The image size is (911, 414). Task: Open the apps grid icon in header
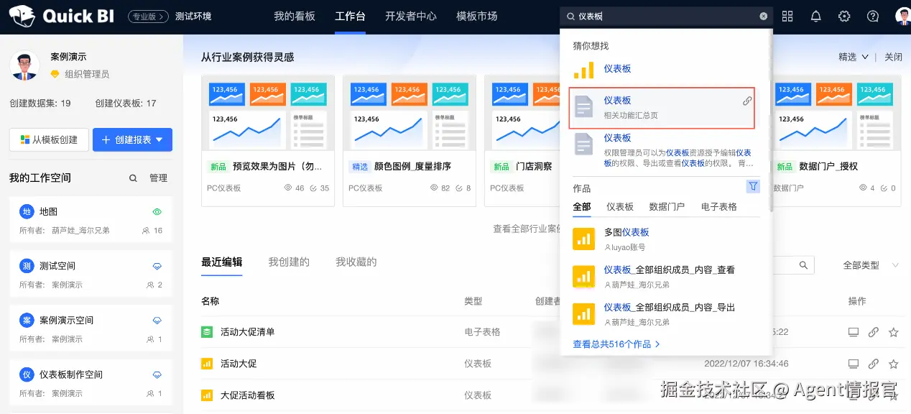(x=787, y=16)
